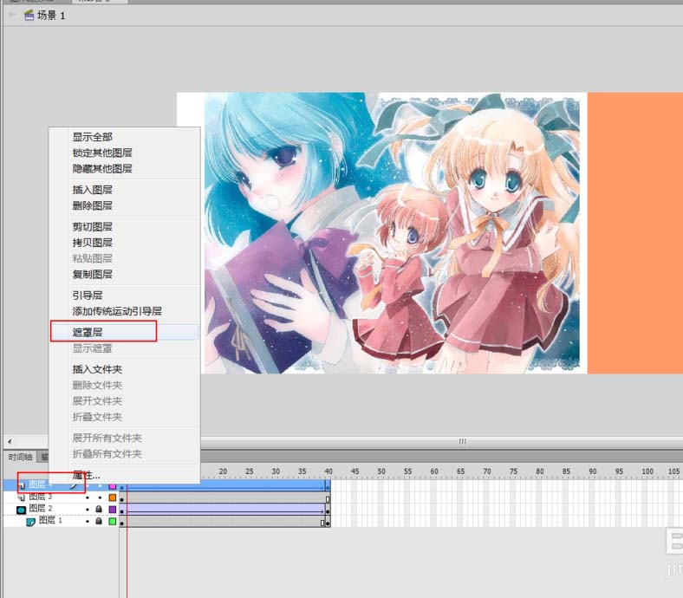683x598 pixels.
Task: Choose 引导层 from the menu
Action: 88,296
